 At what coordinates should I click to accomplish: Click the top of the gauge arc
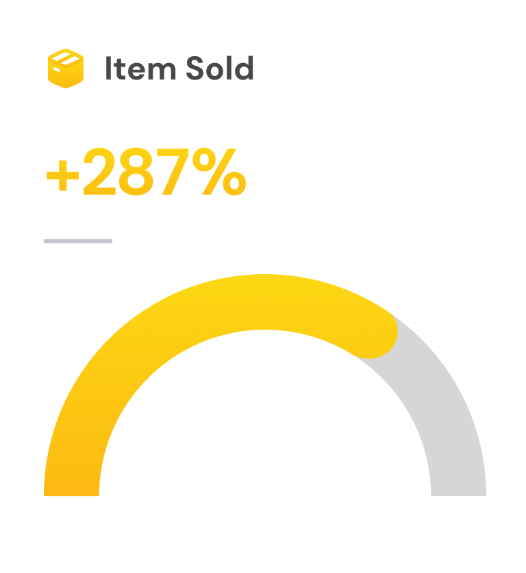pyautogui.click(x=264, y=302)
